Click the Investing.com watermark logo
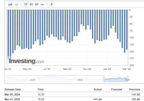 27,61
